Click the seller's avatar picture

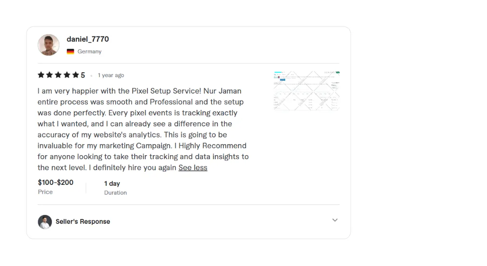(45, 222)
